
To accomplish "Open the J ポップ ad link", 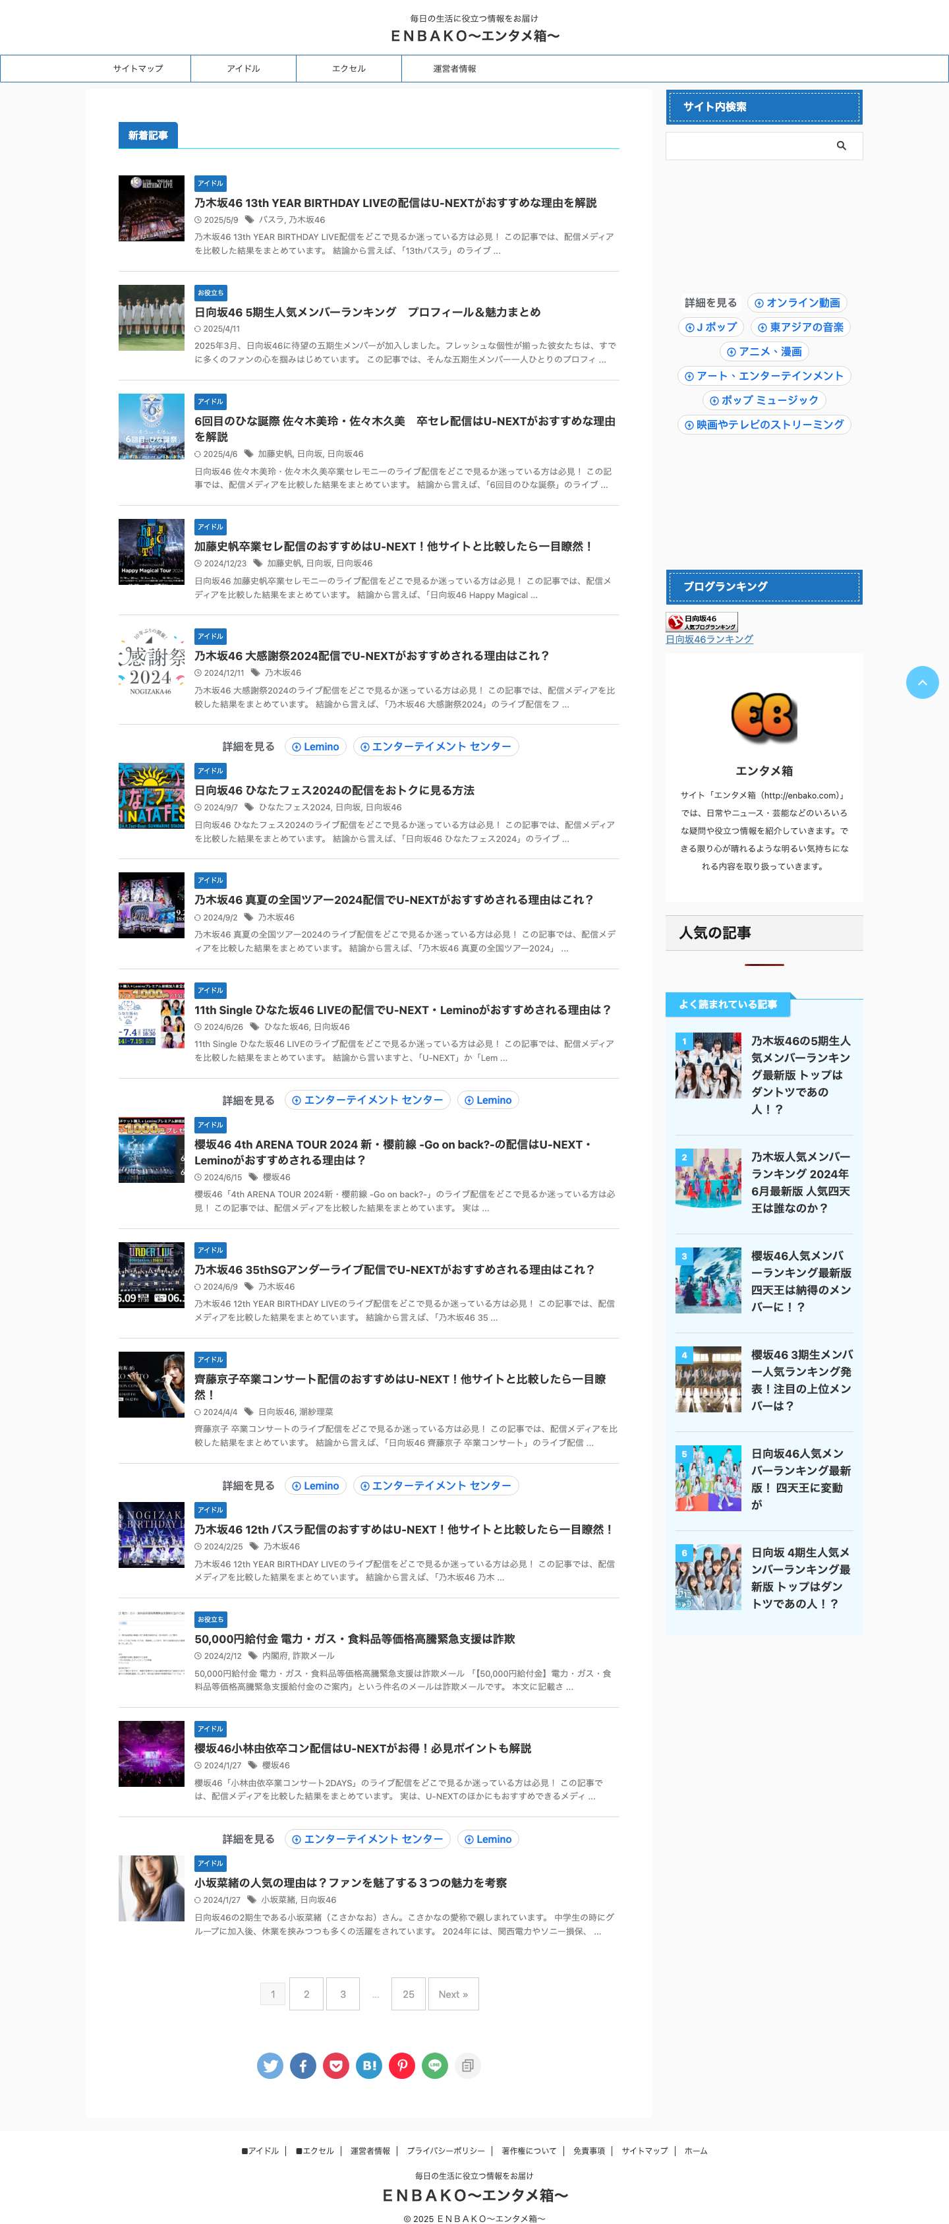I will click(711, 327).
